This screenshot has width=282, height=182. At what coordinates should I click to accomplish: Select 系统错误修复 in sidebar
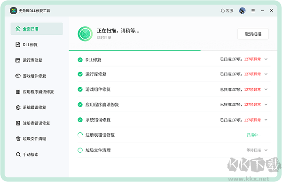(x=37, y=108)
